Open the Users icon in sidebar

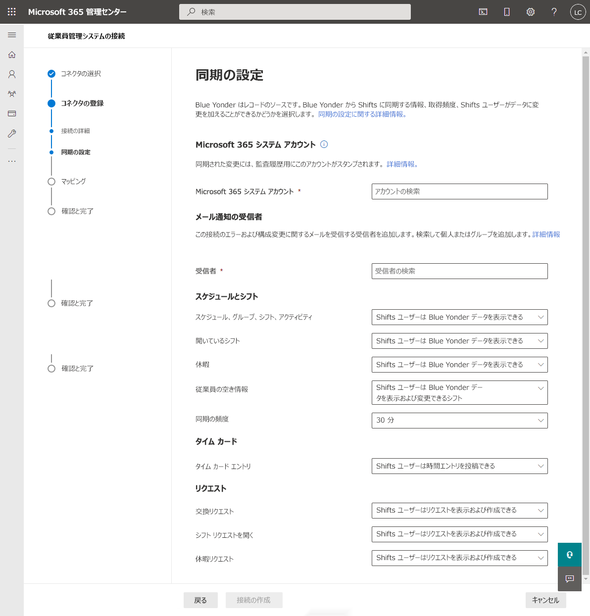coord(12,74)
